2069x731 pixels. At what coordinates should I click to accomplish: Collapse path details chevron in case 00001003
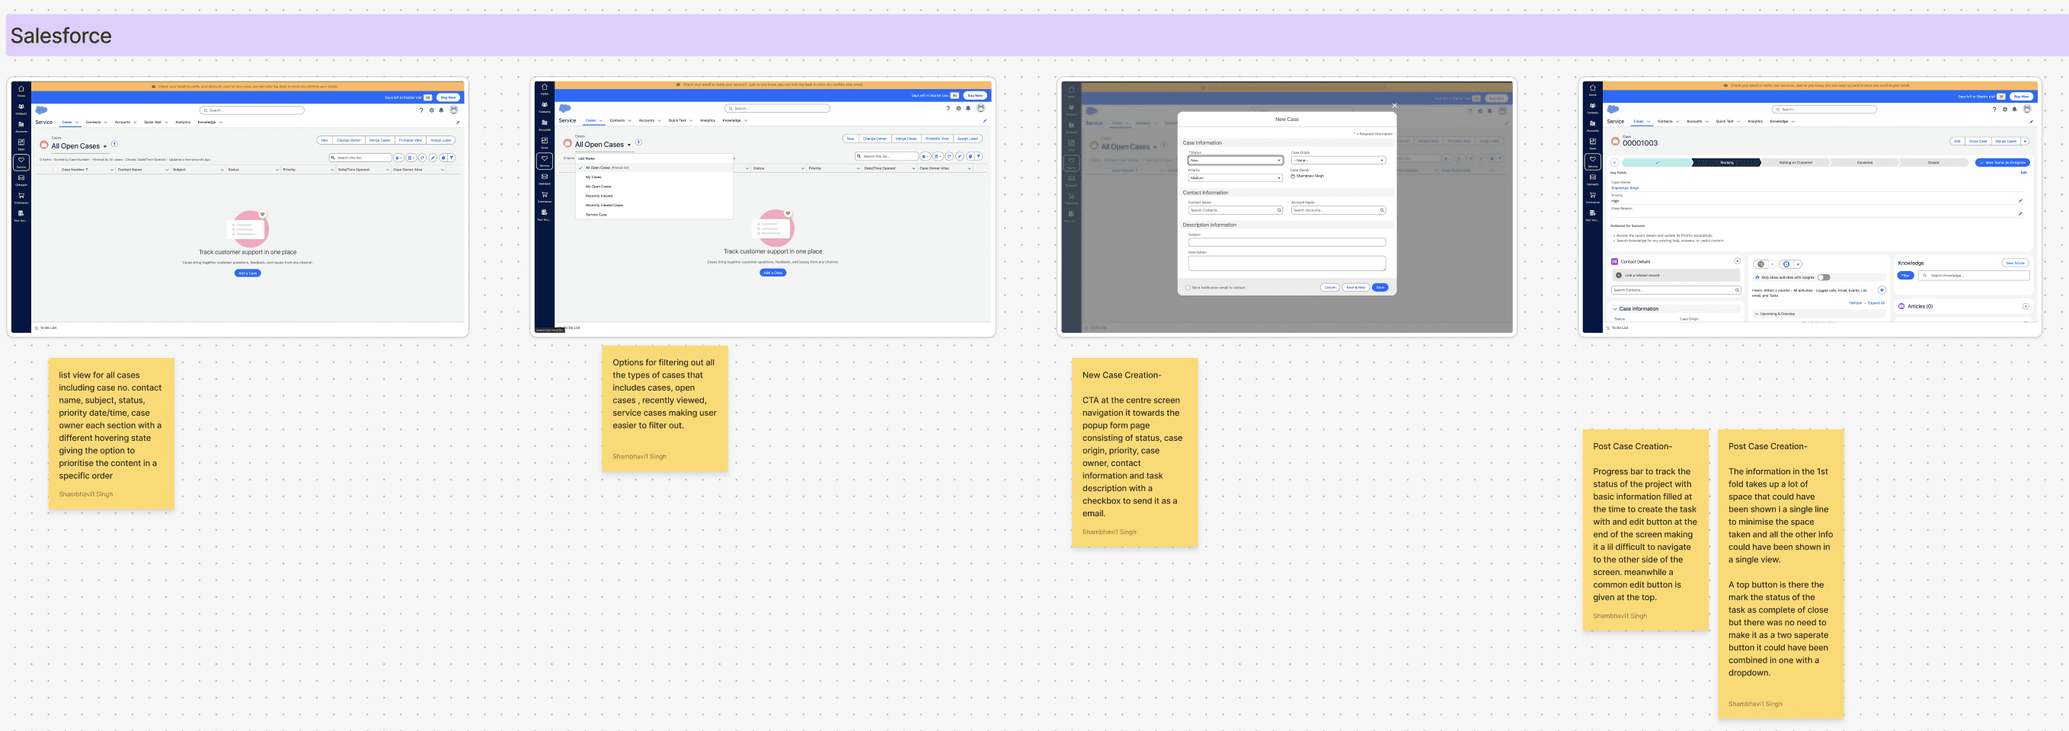coord(1614,163)
